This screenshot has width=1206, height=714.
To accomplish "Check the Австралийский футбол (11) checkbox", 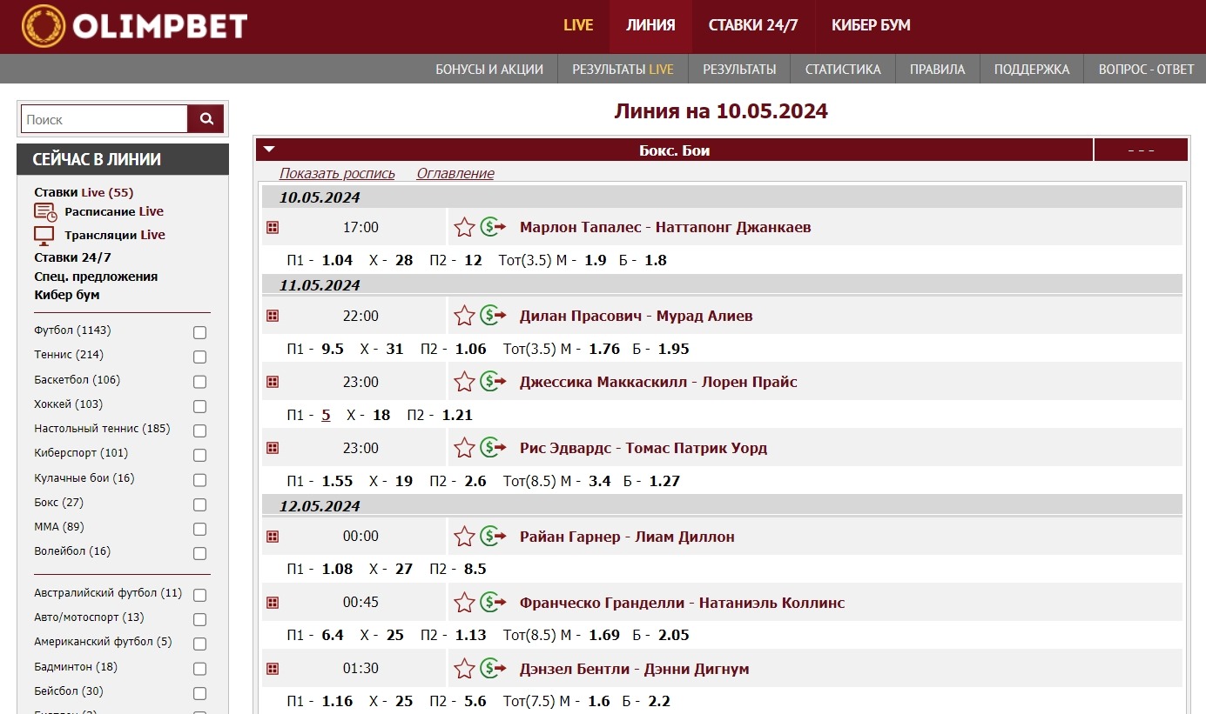I will 199,595.
